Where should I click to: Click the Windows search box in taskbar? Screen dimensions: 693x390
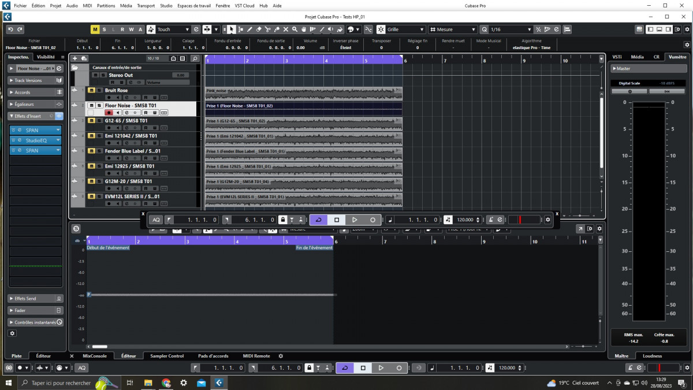click(58, 382)
